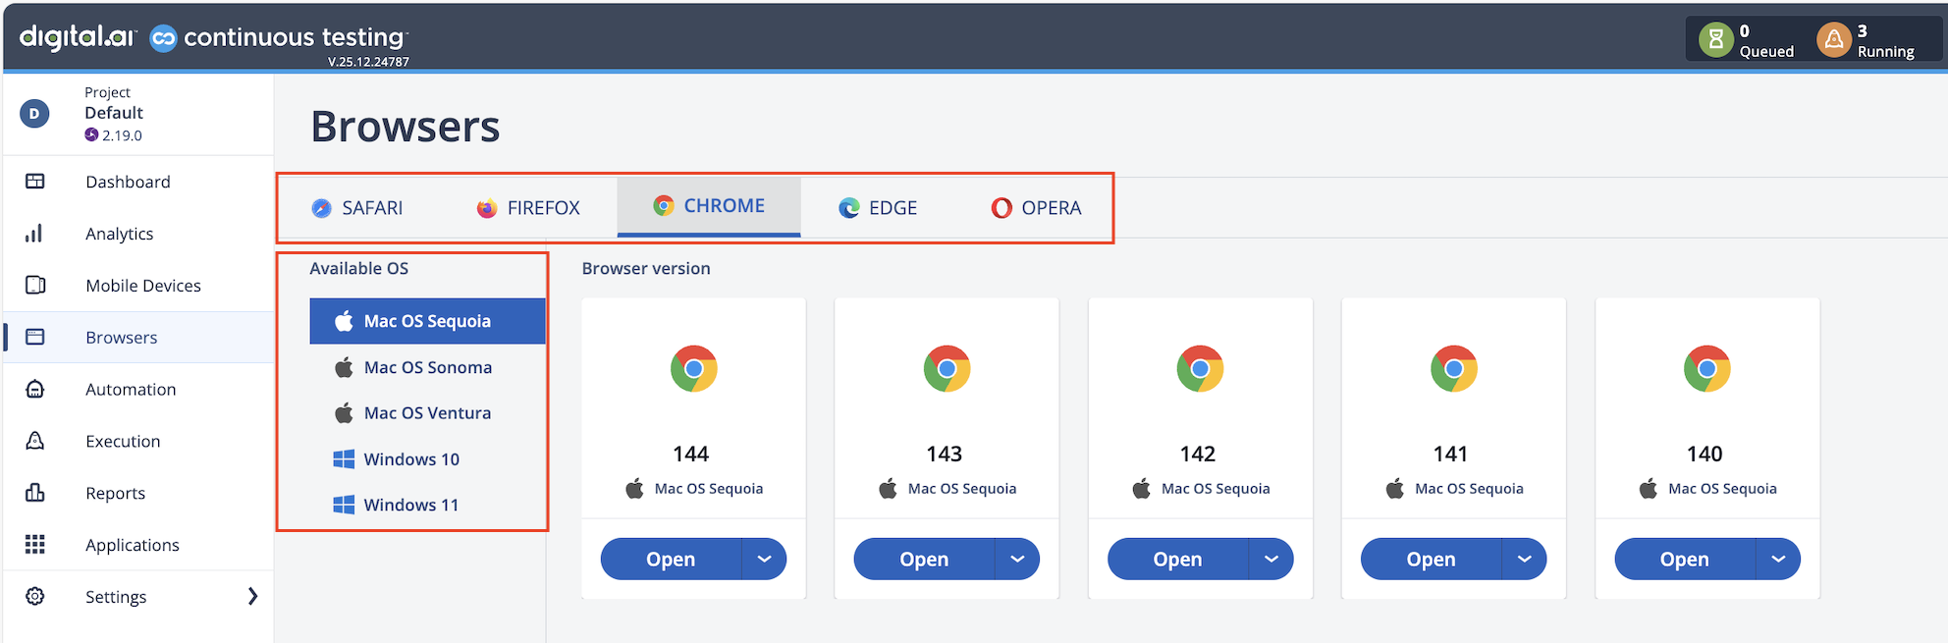Click the Mobile Devices sidebar icon
1948x643 pixels.
point(35,286)
